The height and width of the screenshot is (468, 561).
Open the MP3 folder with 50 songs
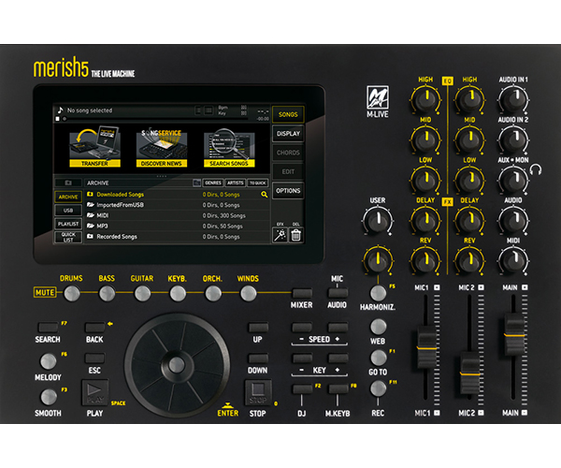pos(177,226)
